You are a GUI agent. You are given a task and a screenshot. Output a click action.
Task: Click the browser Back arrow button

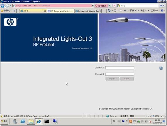(2, 6)
